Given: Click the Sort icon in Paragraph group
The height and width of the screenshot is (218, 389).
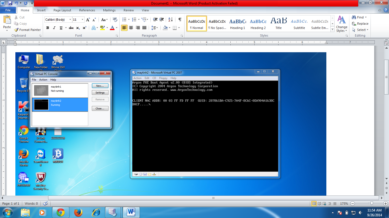Looking at the screenshot, I should (170, 20).
